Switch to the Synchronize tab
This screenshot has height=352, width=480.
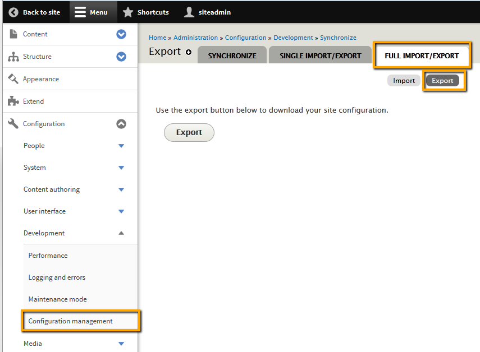click(x=232, y=55)
